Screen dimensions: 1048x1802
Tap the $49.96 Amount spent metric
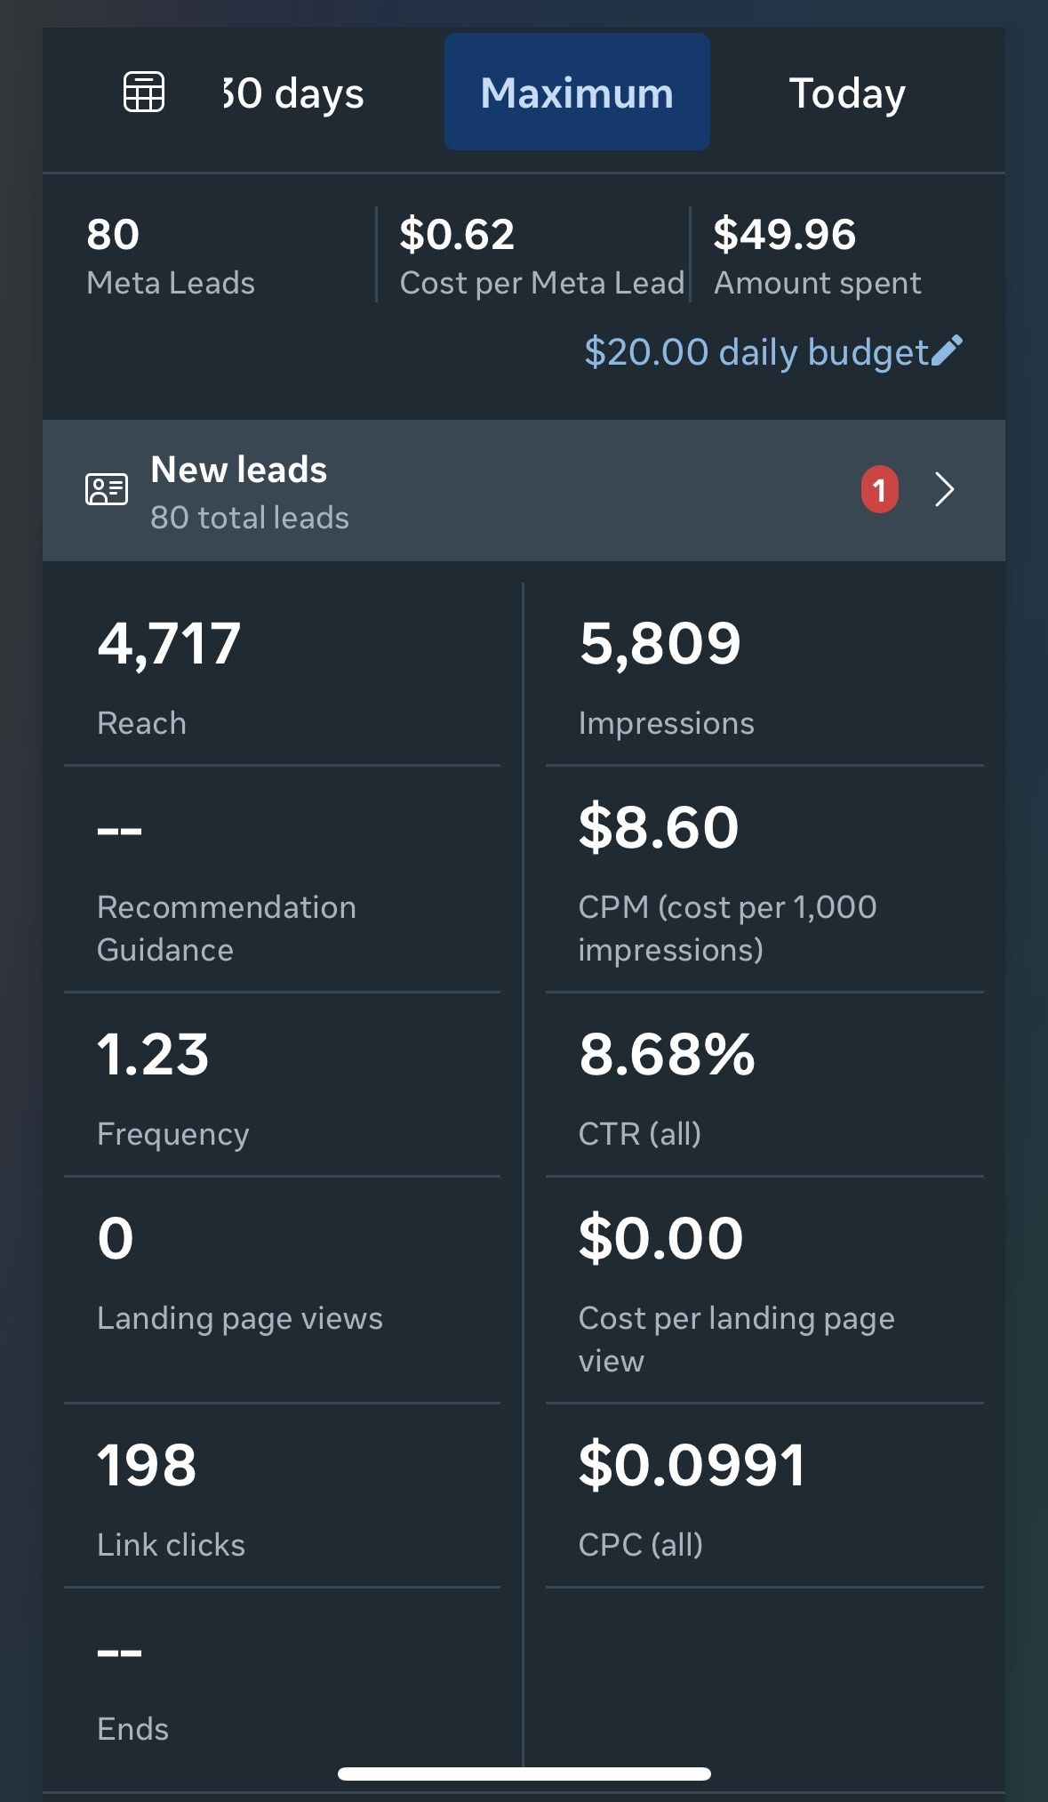click(x=816, y=256)
